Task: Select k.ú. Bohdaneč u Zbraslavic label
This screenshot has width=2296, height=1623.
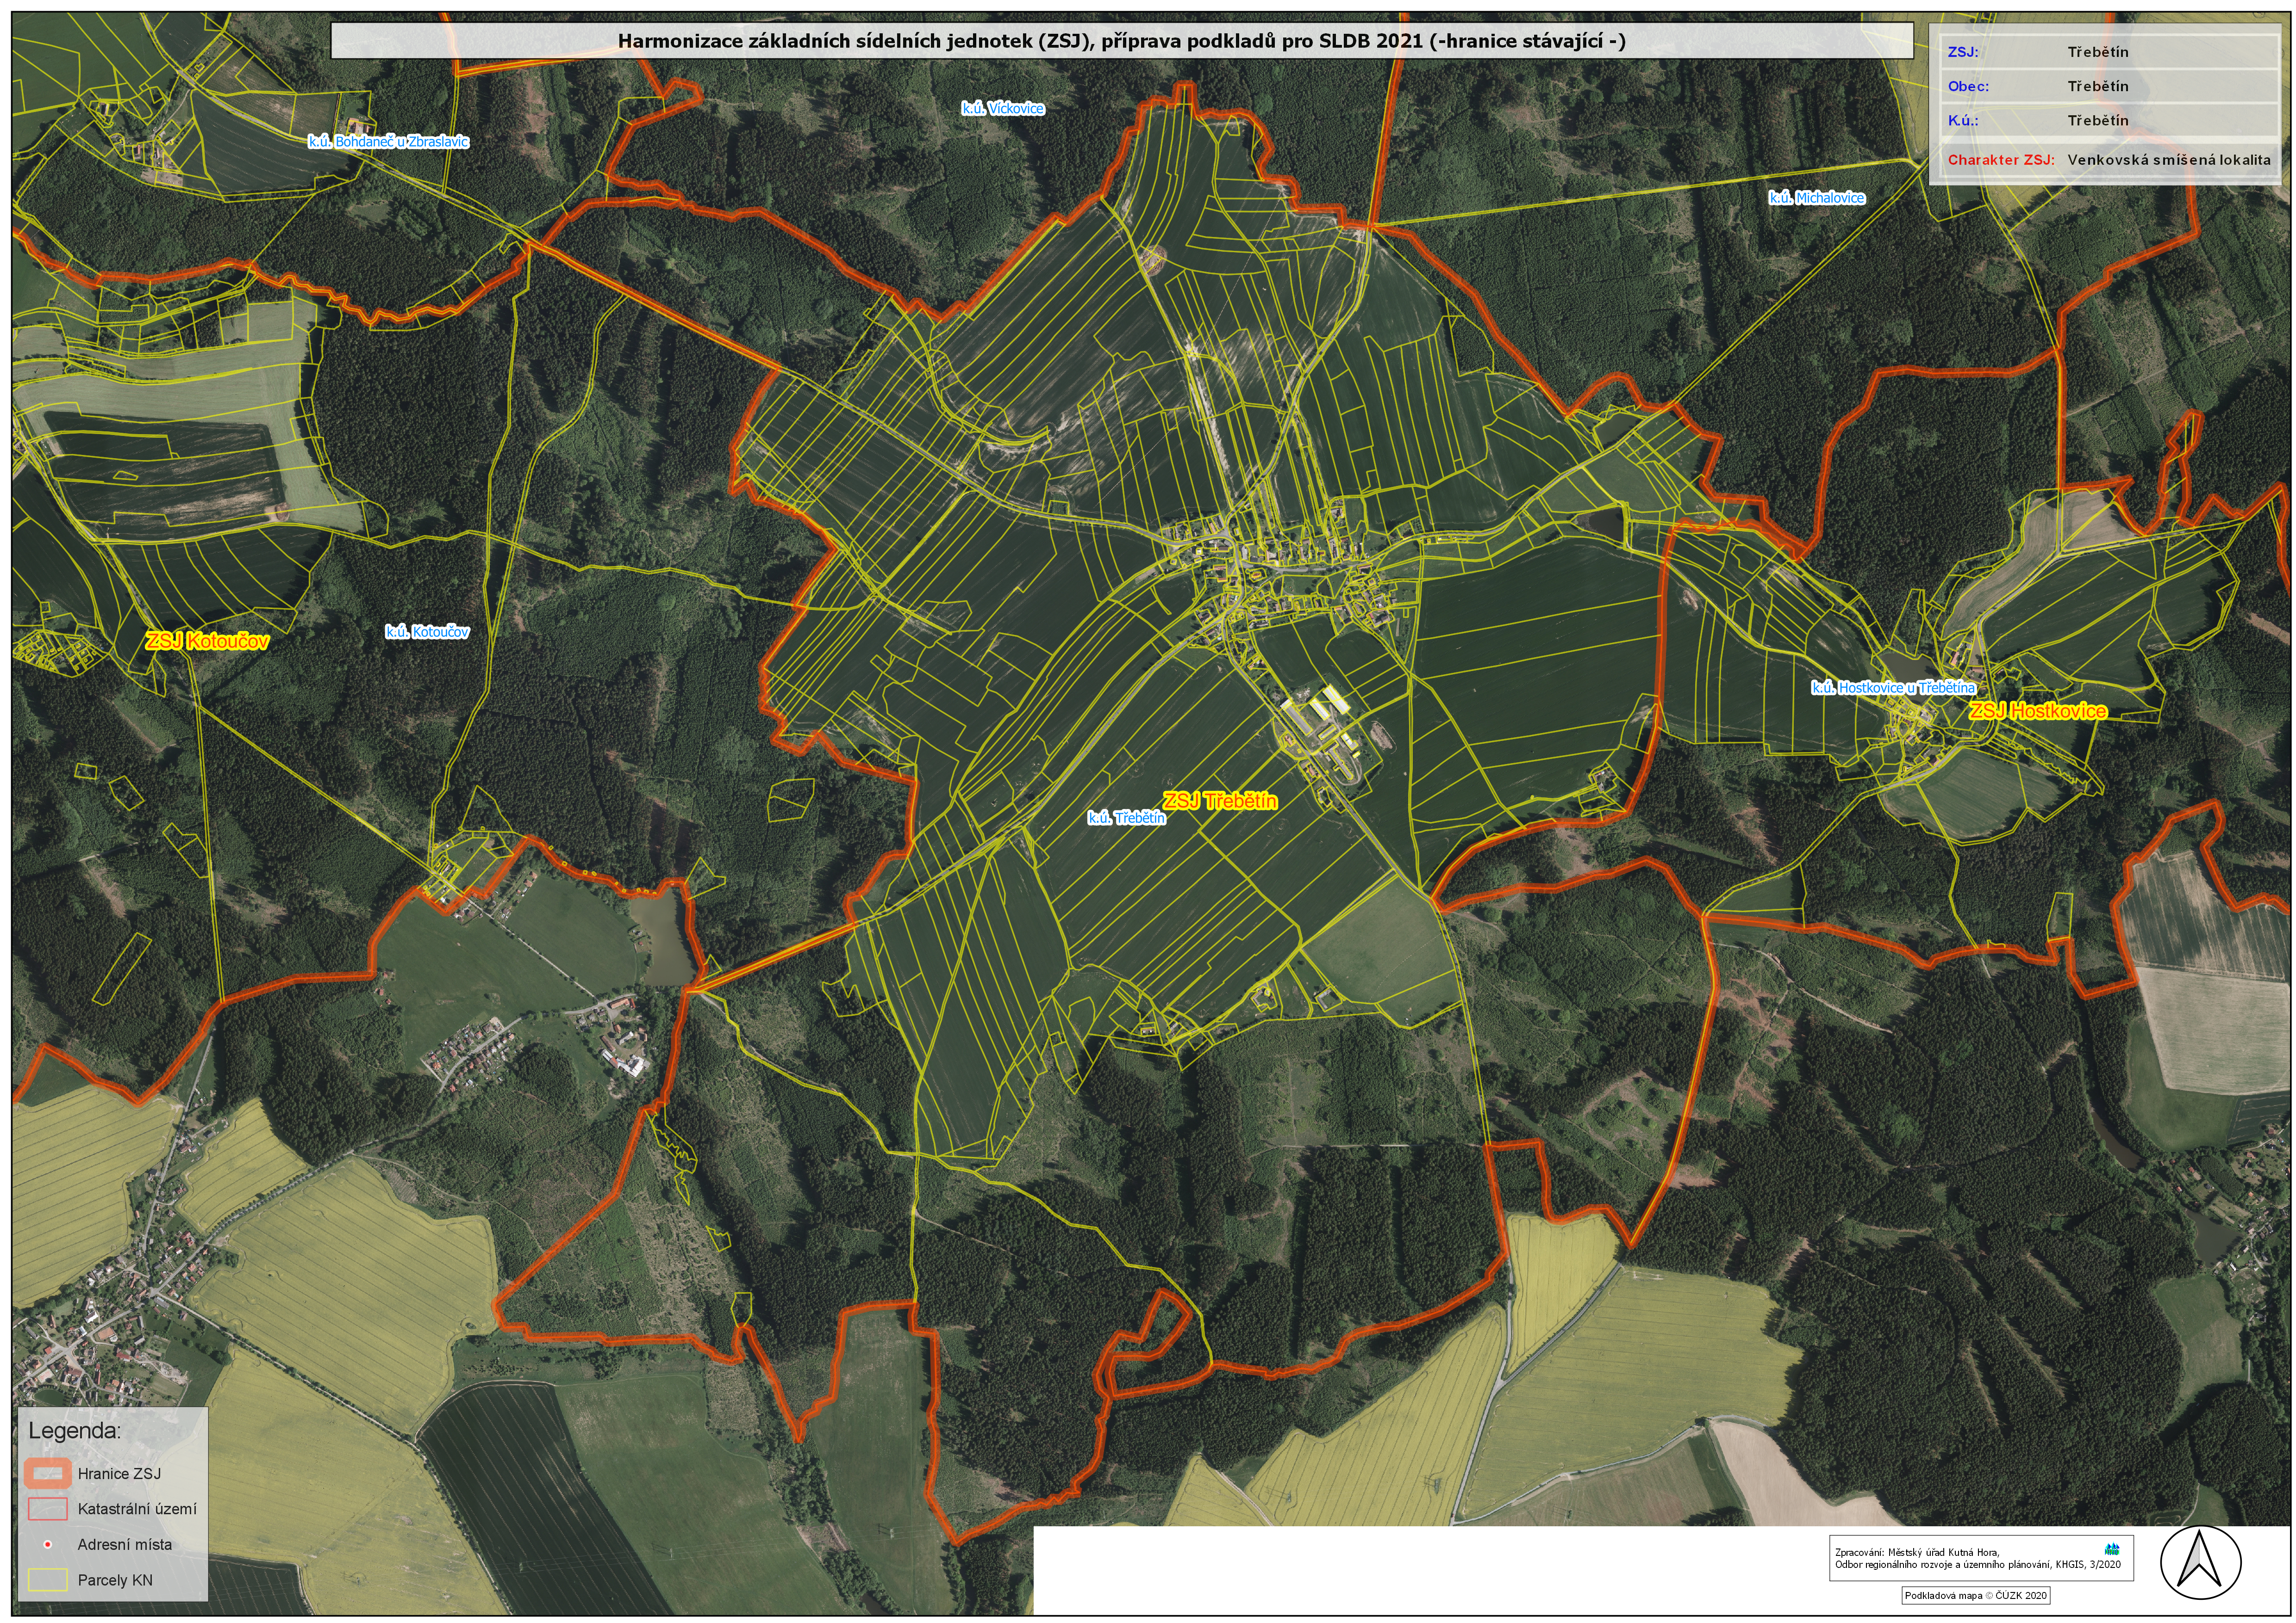Action: (x=388, y=142)
